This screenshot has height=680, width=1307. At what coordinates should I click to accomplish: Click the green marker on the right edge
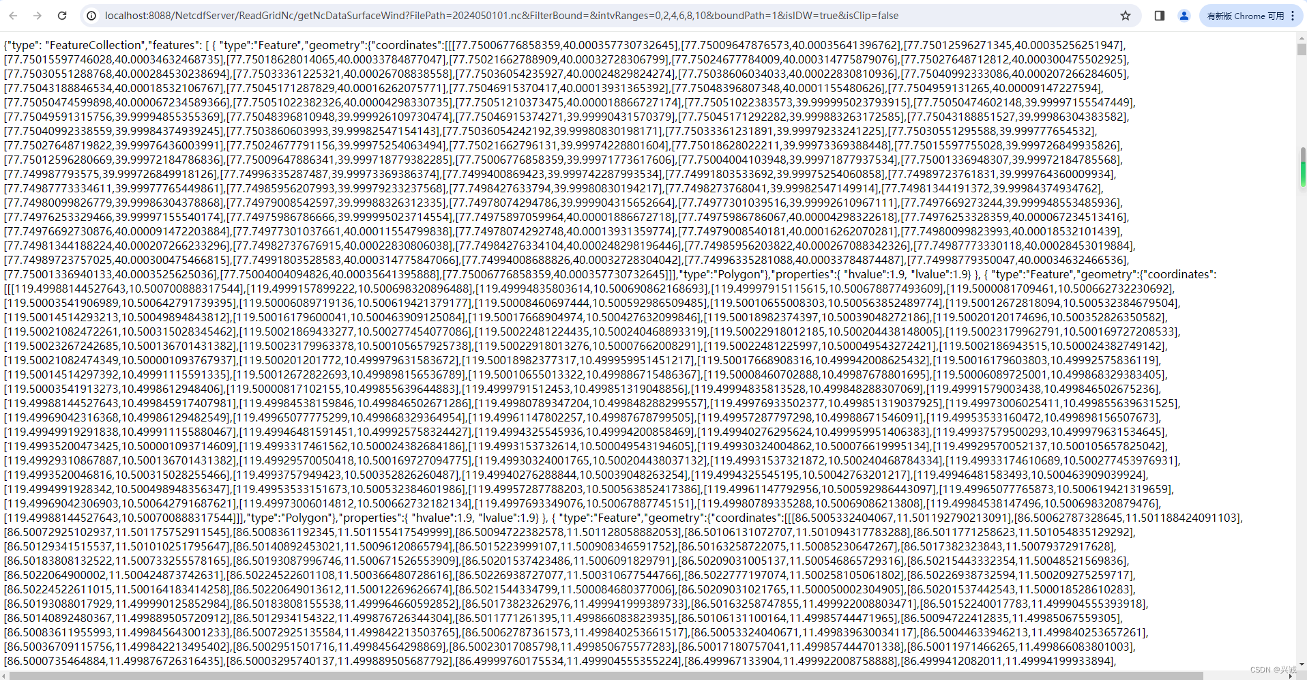click(1303, 174)
